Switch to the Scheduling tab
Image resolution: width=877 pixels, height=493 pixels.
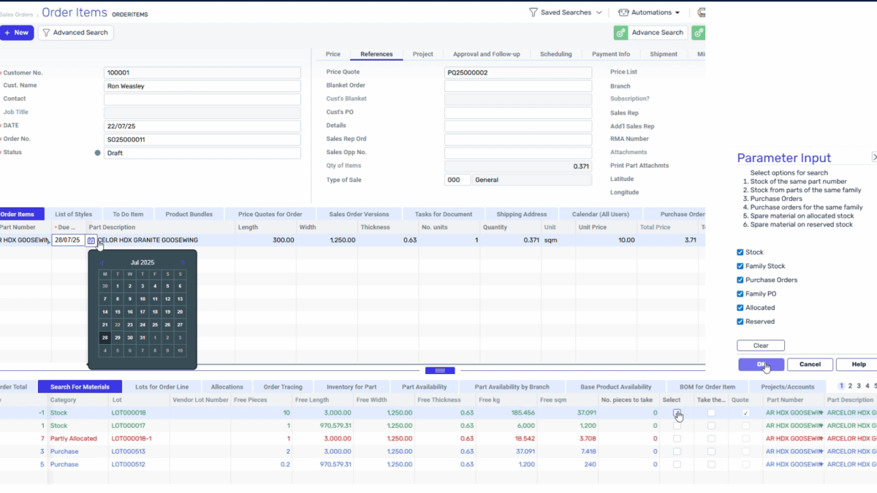coord(555,54)
